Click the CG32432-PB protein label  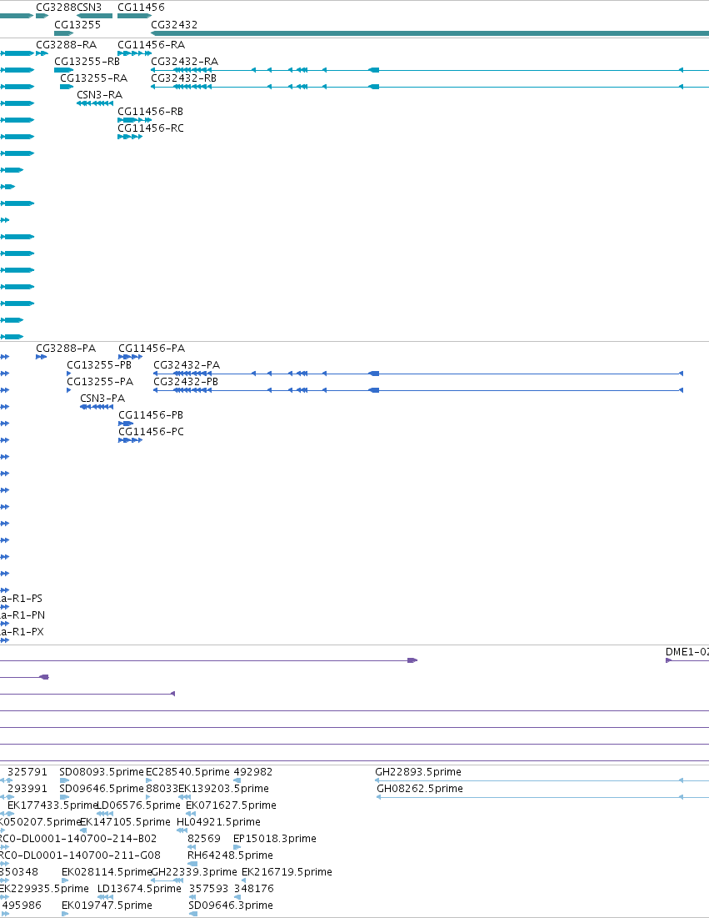pyautogui.click(x=186, y=382)
